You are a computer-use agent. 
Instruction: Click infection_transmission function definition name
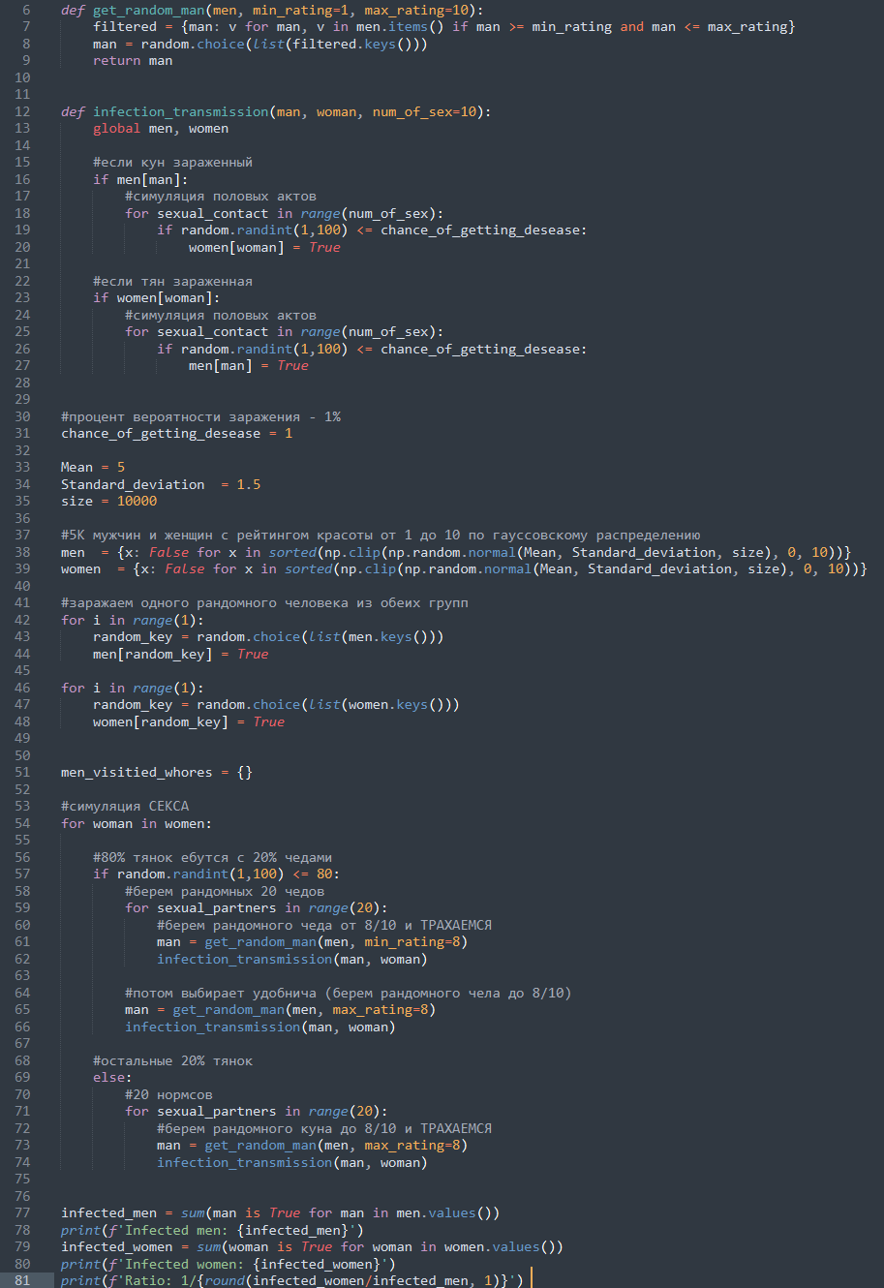click(180, 111)
